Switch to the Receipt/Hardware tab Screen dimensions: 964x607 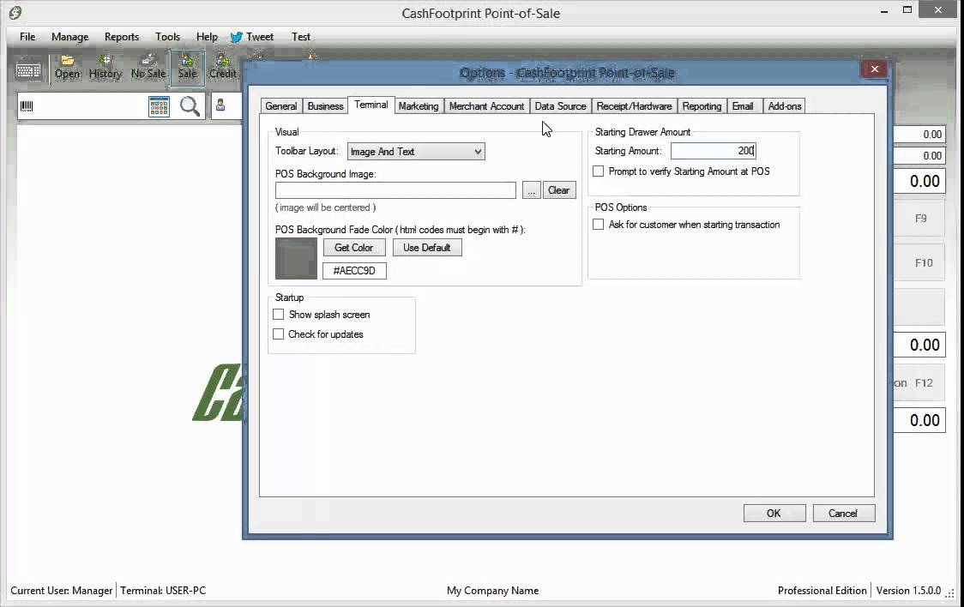click(x=634, y=106)
